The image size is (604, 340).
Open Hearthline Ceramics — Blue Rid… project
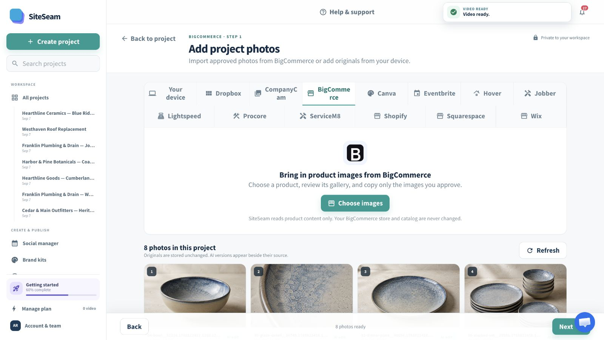point(58,115)
